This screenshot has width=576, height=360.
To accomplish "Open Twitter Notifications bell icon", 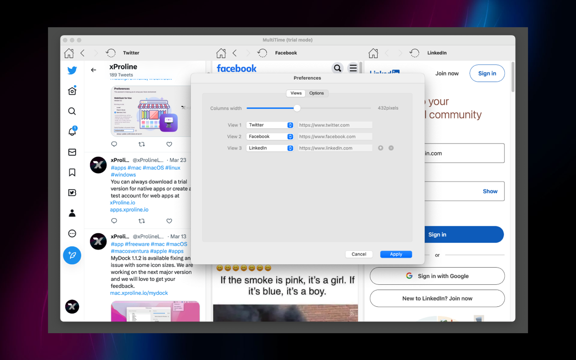I will point(72,132).
